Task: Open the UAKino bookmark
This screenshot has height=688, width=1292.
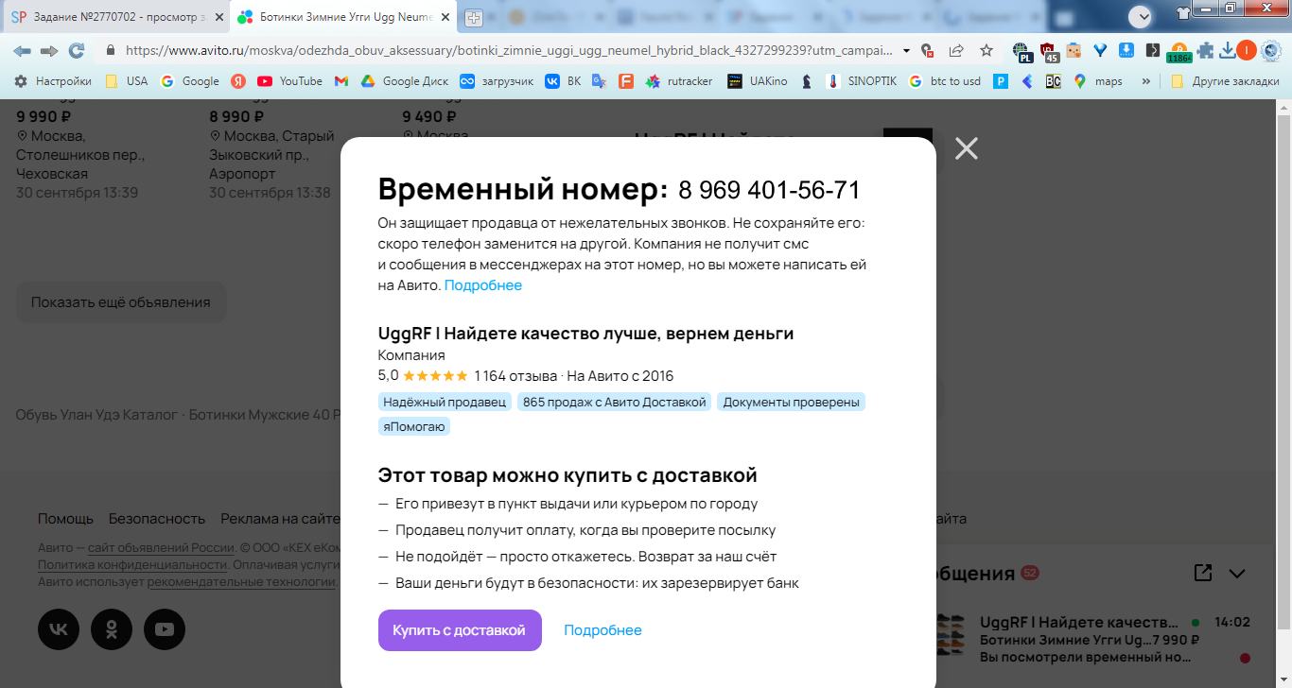Action: [759, 81]
